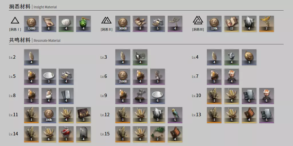The image size is (293, 146).
Task: Click the Insight II double-triangle emblem
Action: pyautogui.click(x=106, y=20)
